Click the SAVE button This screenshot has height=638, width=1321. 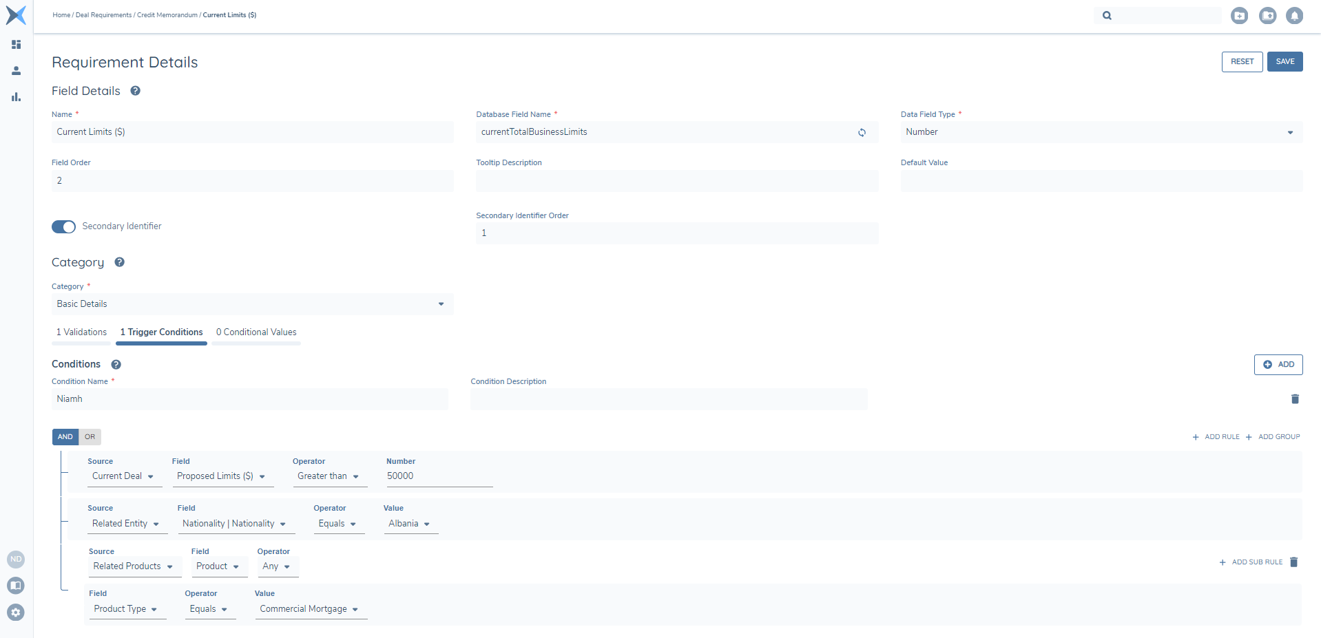click(x=1284, y=62)
